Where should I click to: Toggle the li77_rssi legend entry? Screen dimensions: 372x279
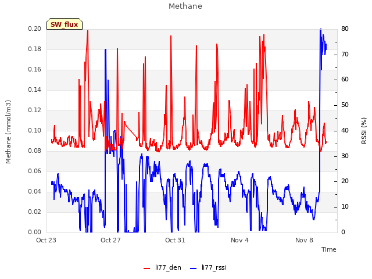tap(208, 267)
